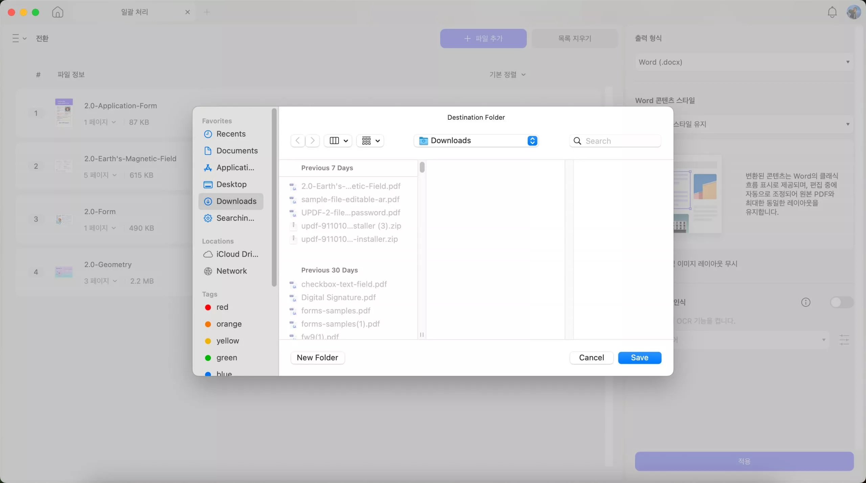This screenshot has height=483, width=866.
Task: Open Network location
Action: click(x=231, y=271)
